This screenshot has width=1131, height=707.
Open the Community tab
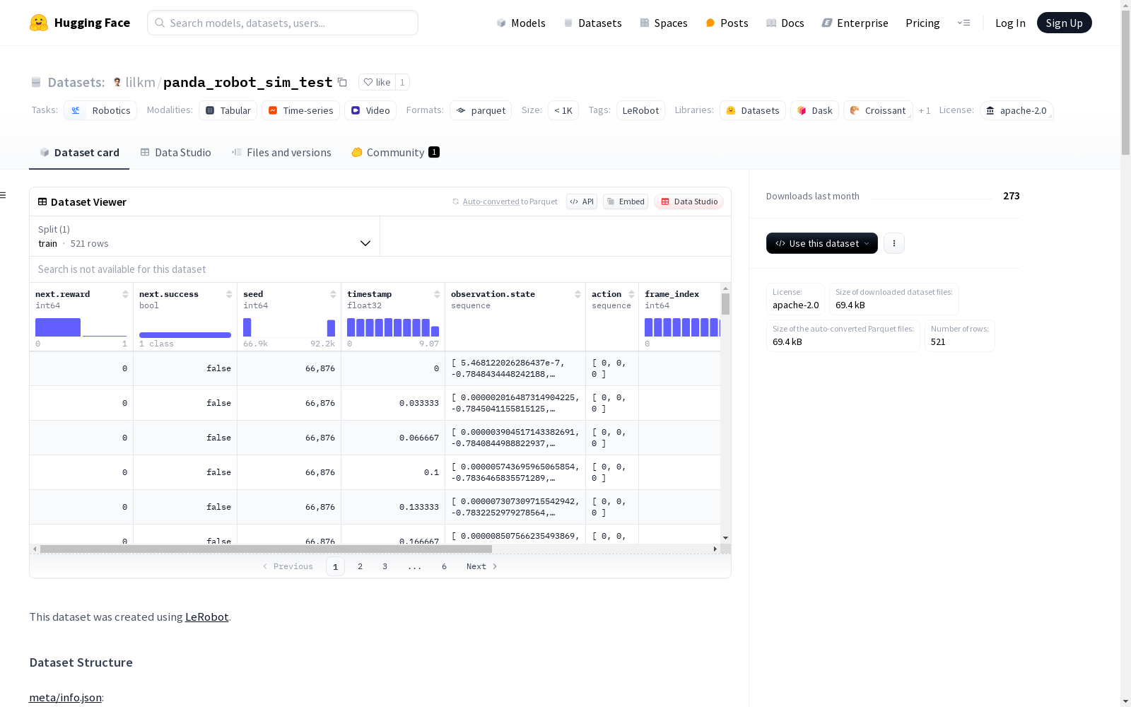pos(396,152)
